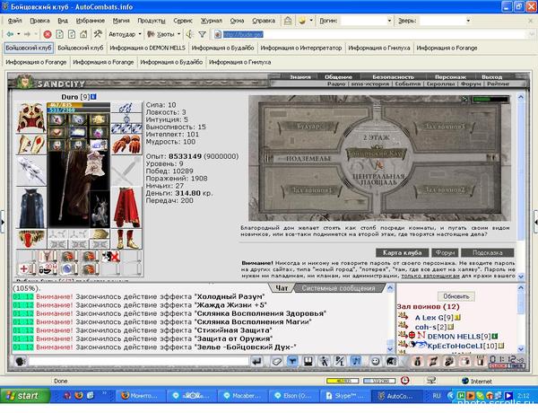Click the Будуар room on the map

308,127
